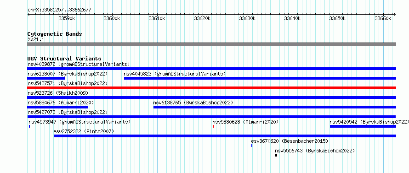
Task: Open variant nsv5556743 ByrskaBishop2022 label
Action: point(315,151)
